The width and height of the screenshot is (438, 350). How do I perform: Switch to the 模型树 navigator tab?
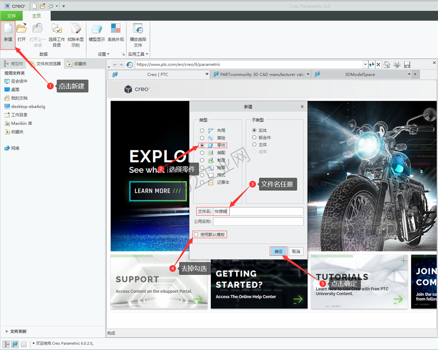click(14, 64)
